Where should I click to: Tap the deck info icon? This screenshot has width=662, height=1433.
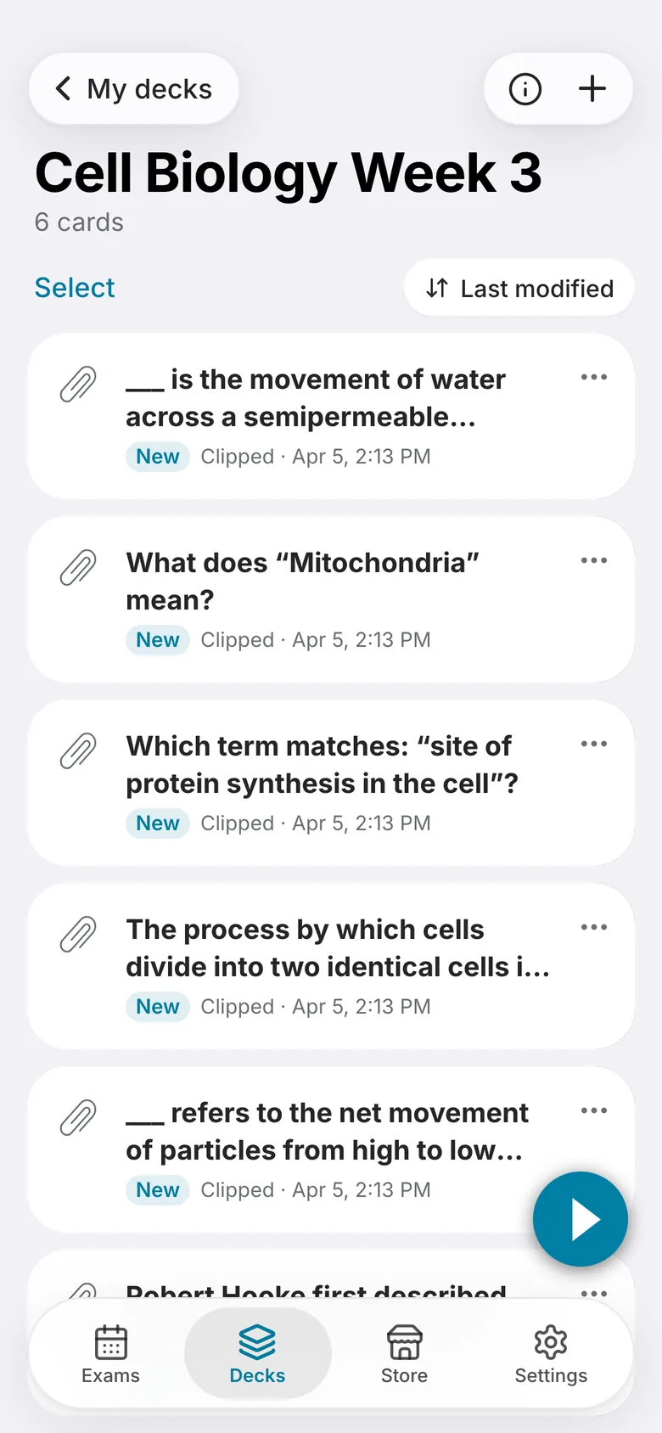tap(525, 89)
